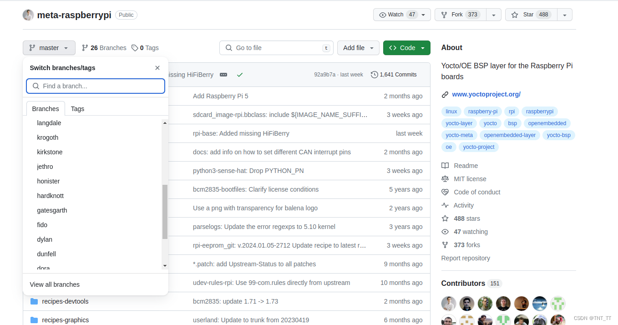
Task: Click the linux topic tag
Action: click(451, 112)
